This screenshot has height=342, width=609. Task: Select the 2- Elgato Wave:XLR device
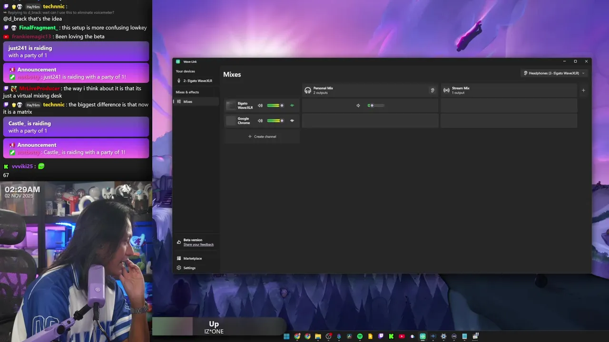[x=195, y=81]
